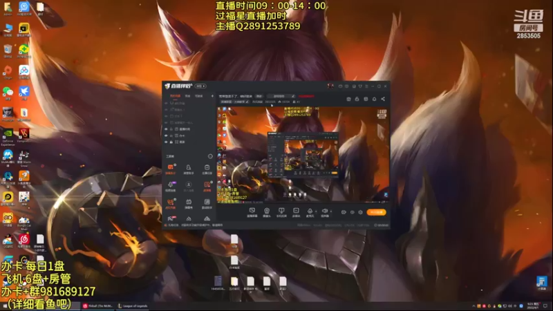The width and height of the screenshot is (553, 311).
Task: Open stream settings gear near start button
Action: point(360,212)
